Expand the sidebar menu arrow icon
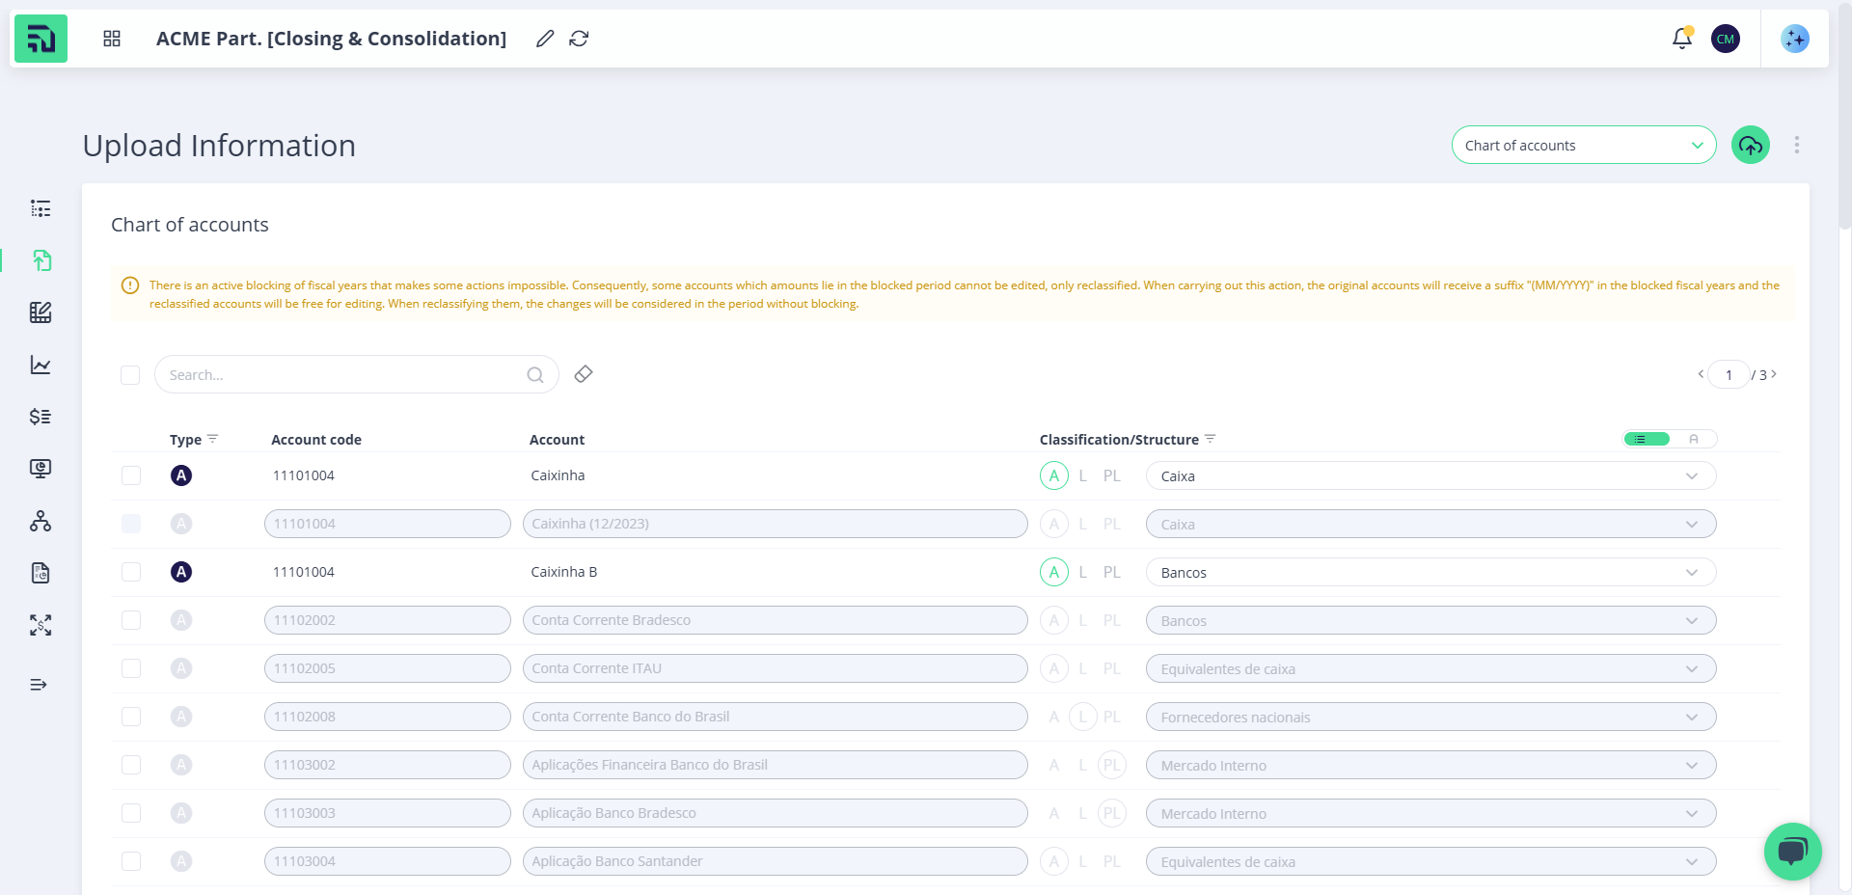This screenshot has width=1852, height=895. point(39,685)
